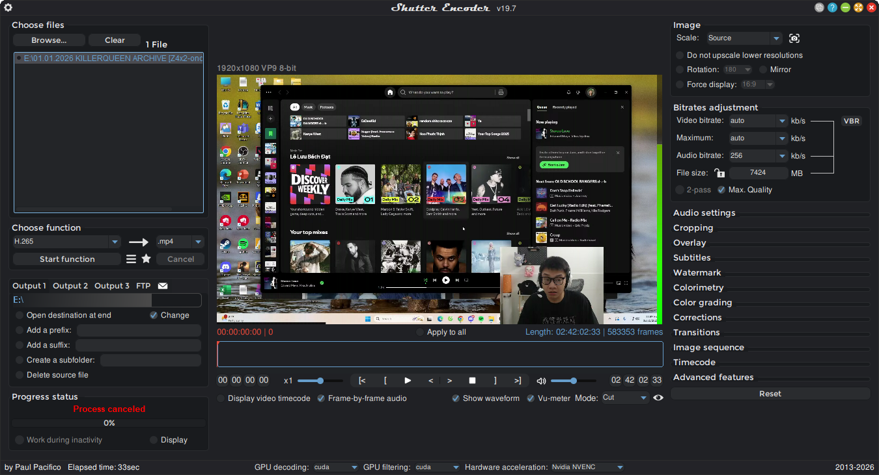Click the Reset button
Image resolution: width=879 pixels, height=475 pixels.
click(x=770, y=394)
